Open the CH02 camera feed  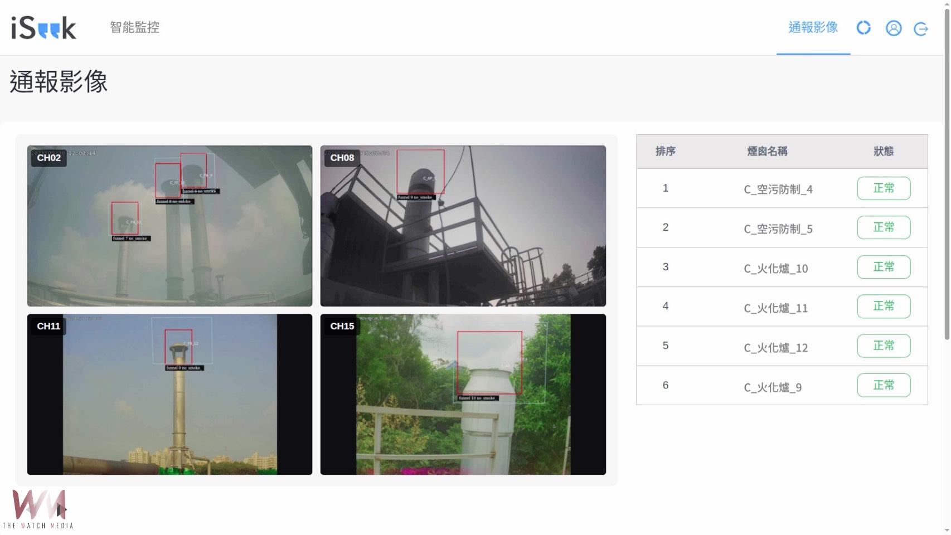coord(169,226)
